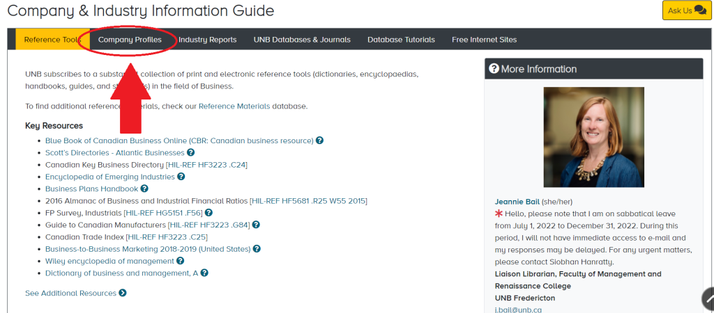Click the Key Resources heading
Screen dimensions: 714x313
[x=54, y=125]
